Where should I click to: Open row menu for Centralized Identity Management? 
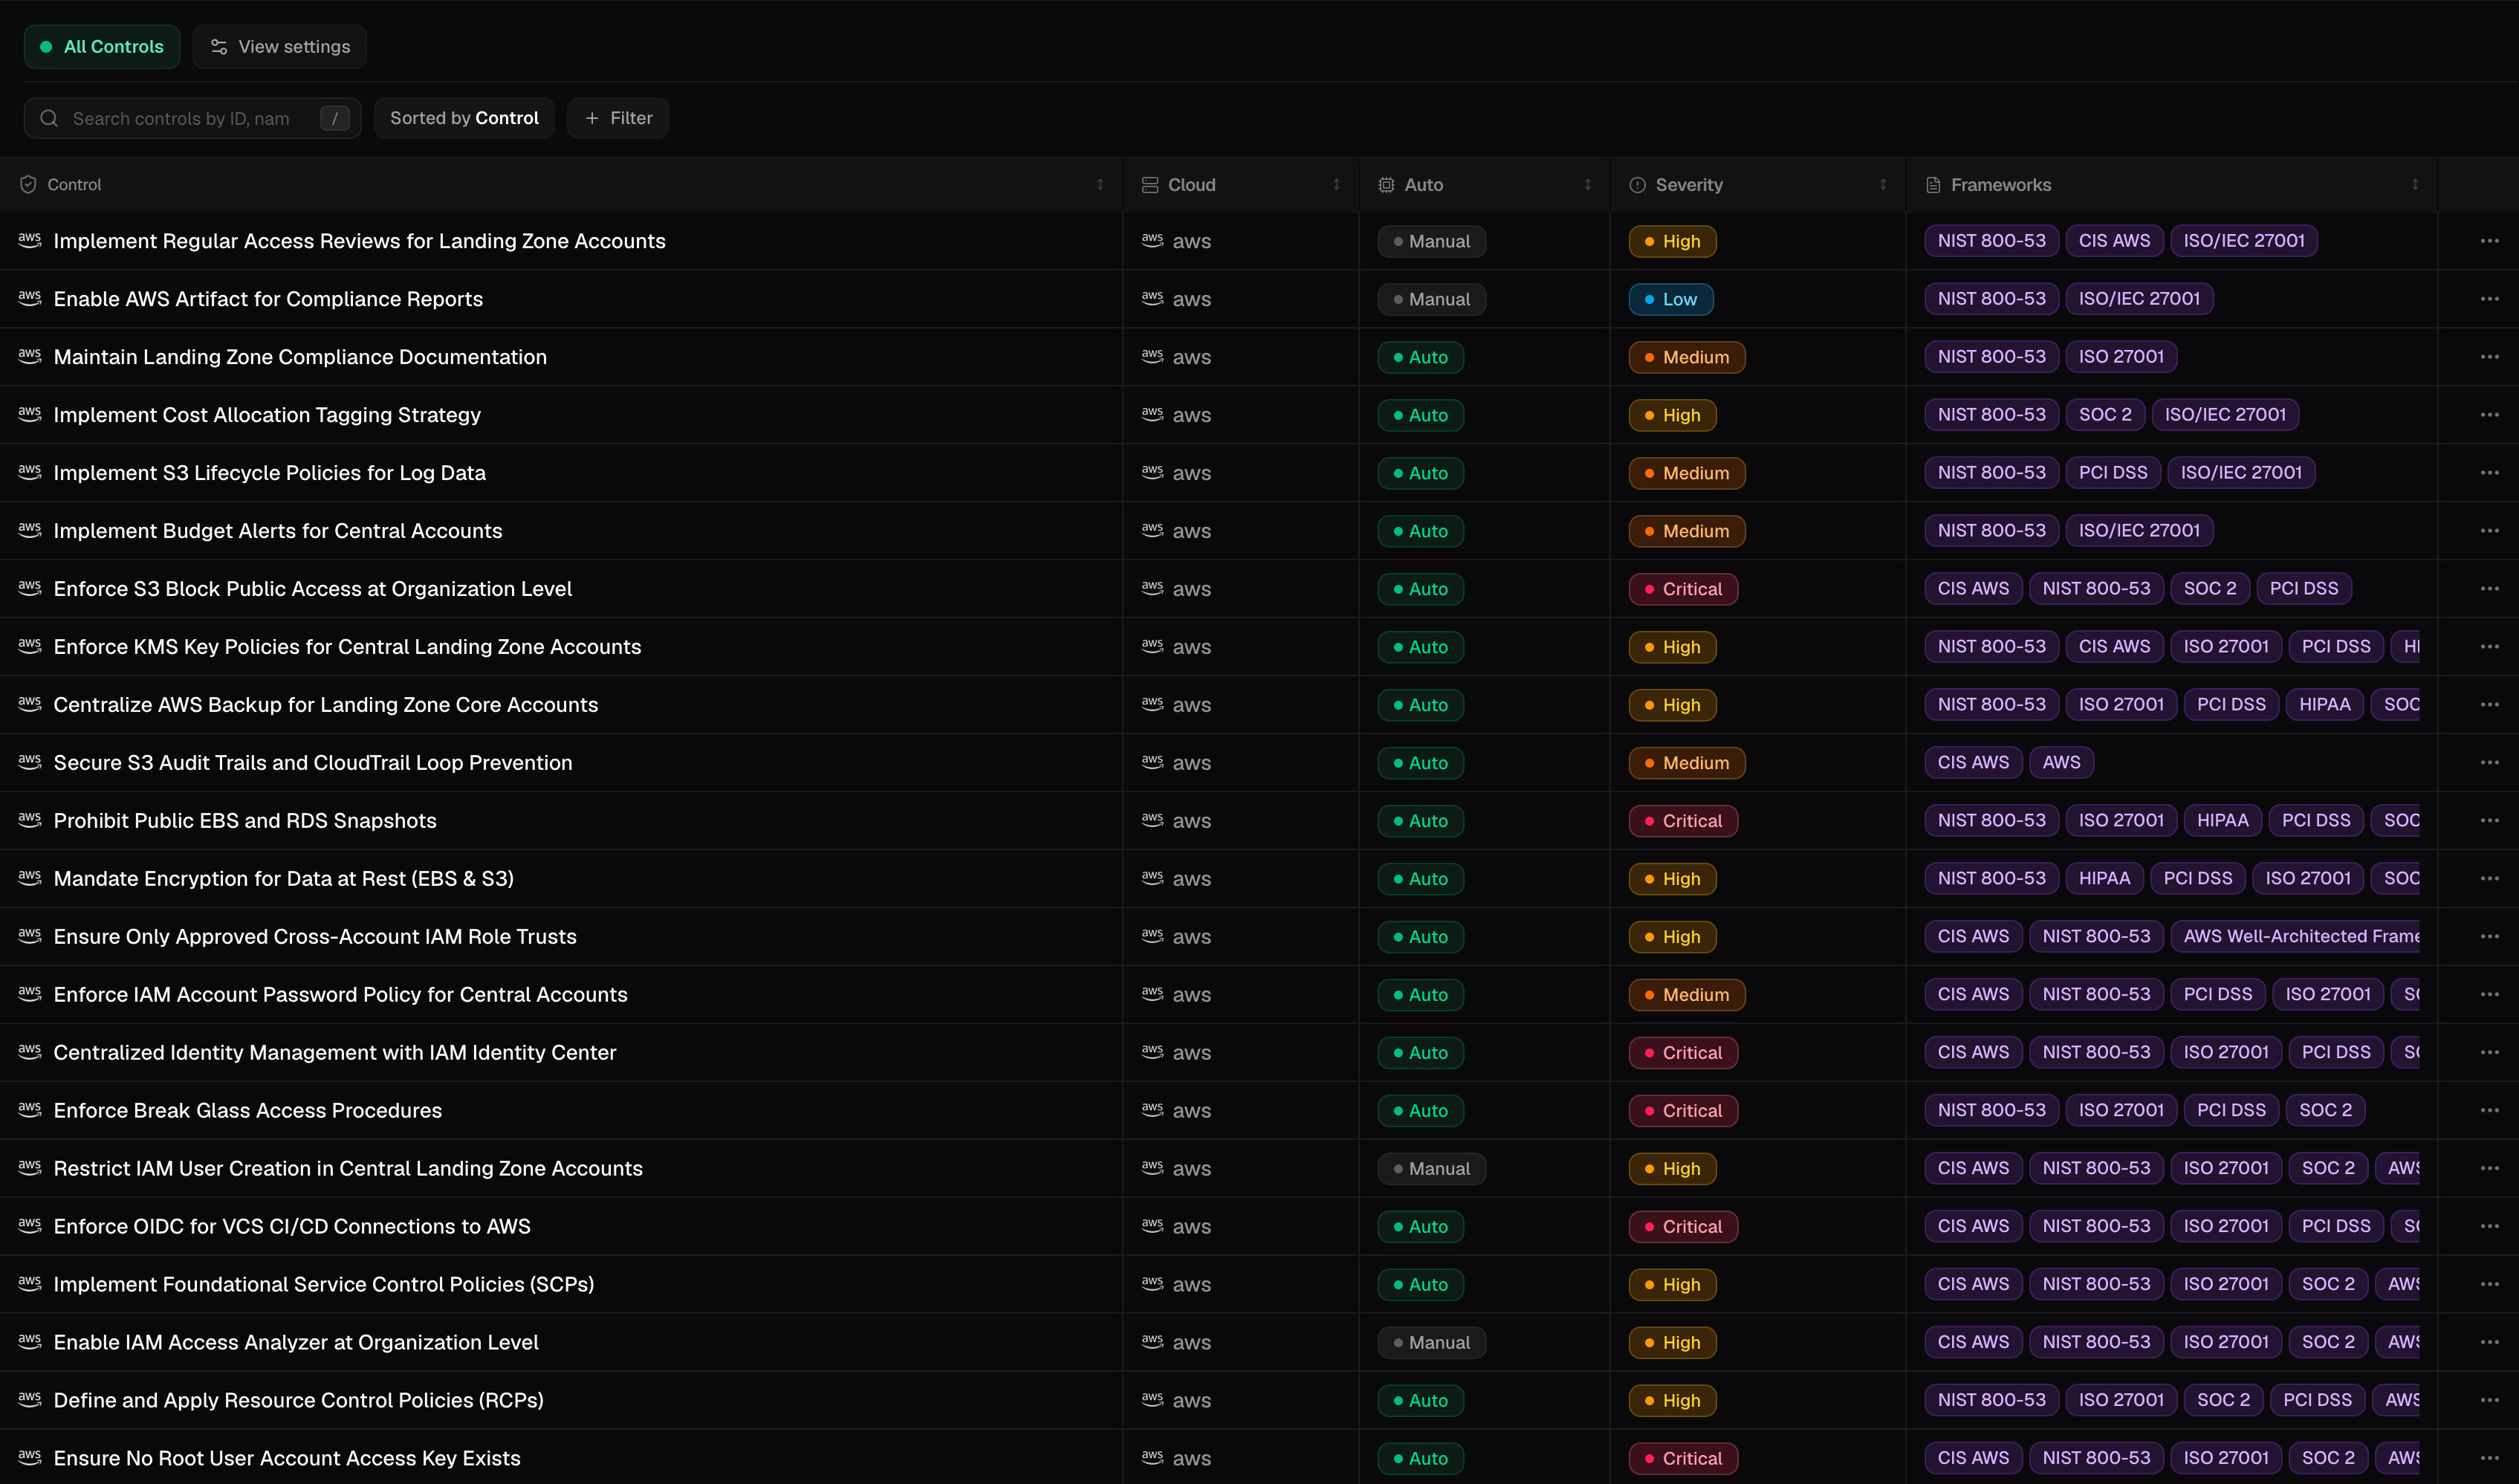click(2489, 1053)
